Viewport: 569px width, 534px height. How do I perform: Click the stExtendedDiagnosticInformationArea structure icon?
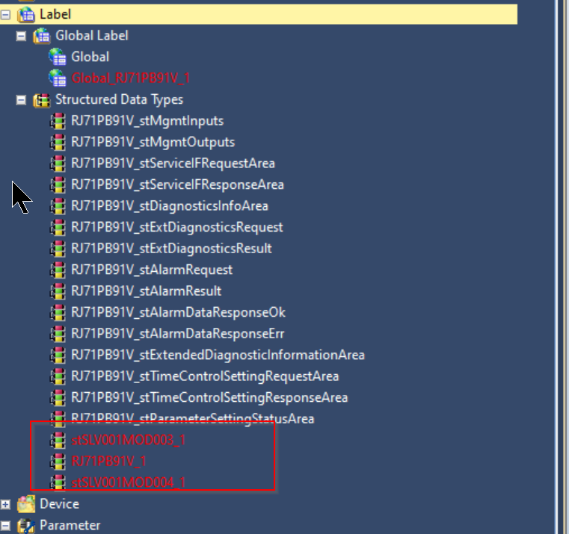click(58, 356)
